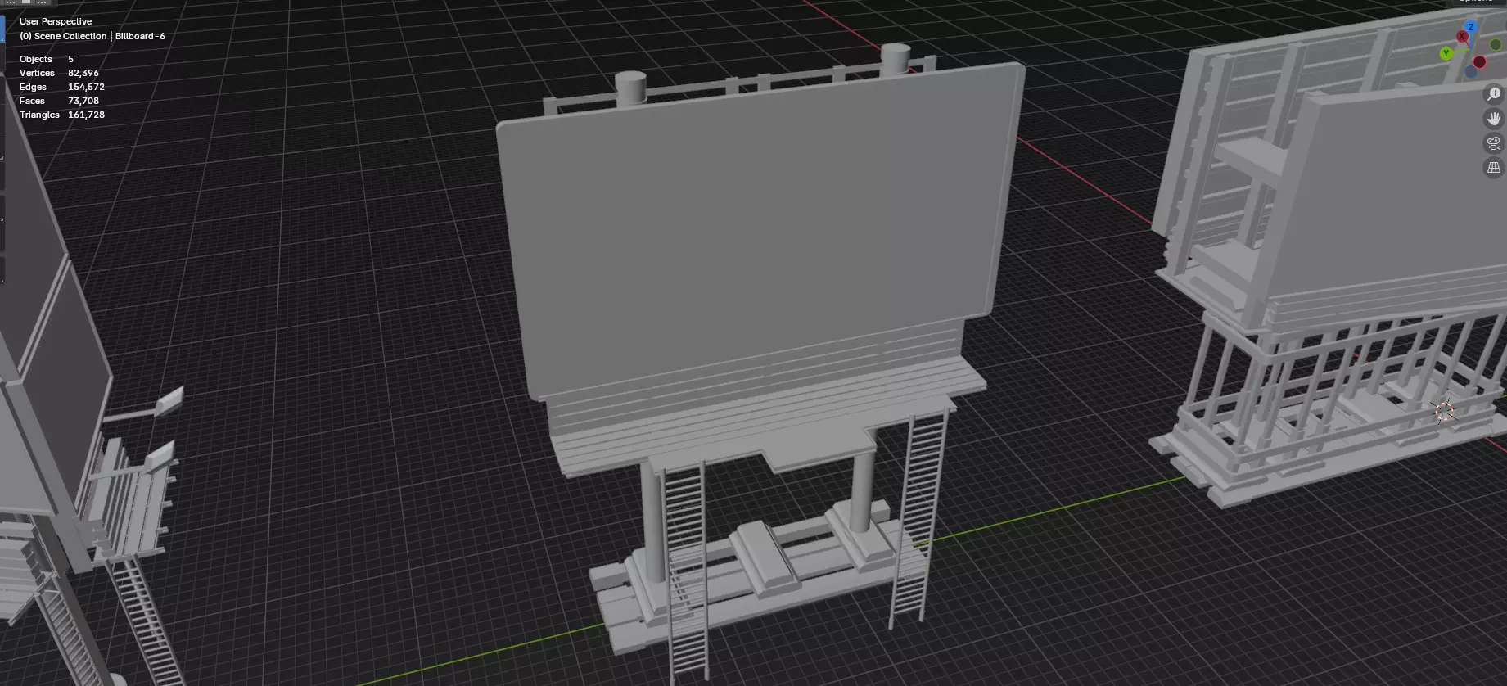Click the pan view hand icon
Screen dimensions: 1507x686
click(x=1494, y=119)
